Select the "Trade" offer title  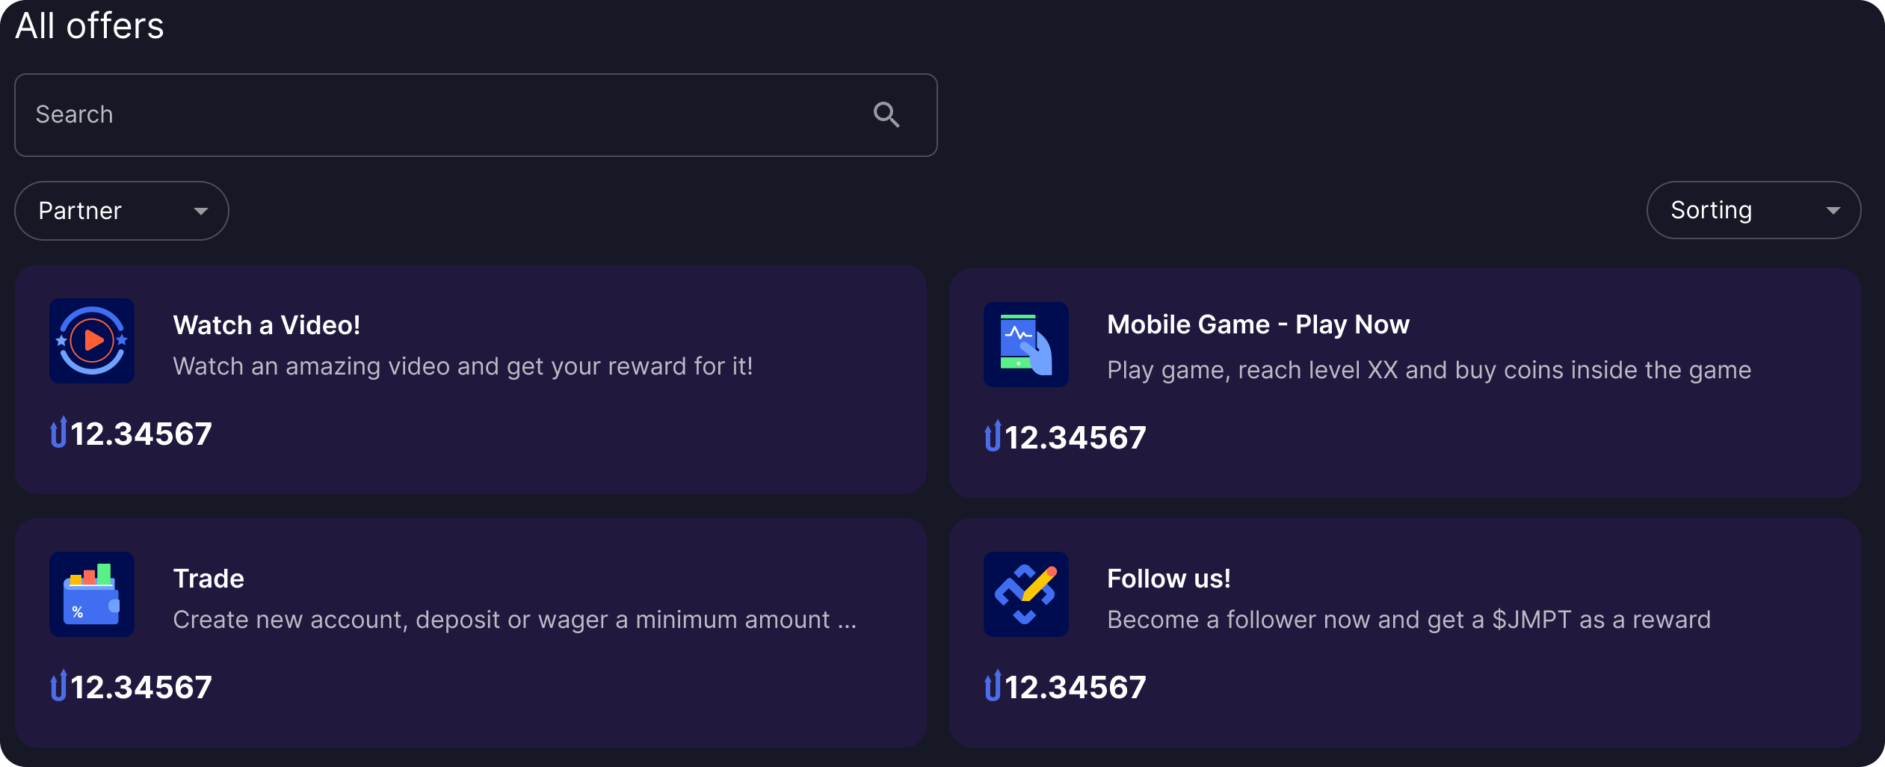coord(209,579)
